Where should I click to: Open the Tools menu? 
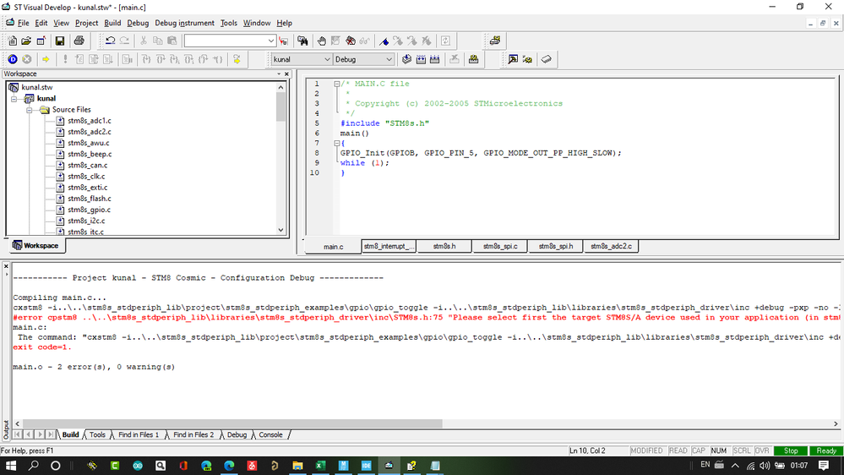click(229, 23)
